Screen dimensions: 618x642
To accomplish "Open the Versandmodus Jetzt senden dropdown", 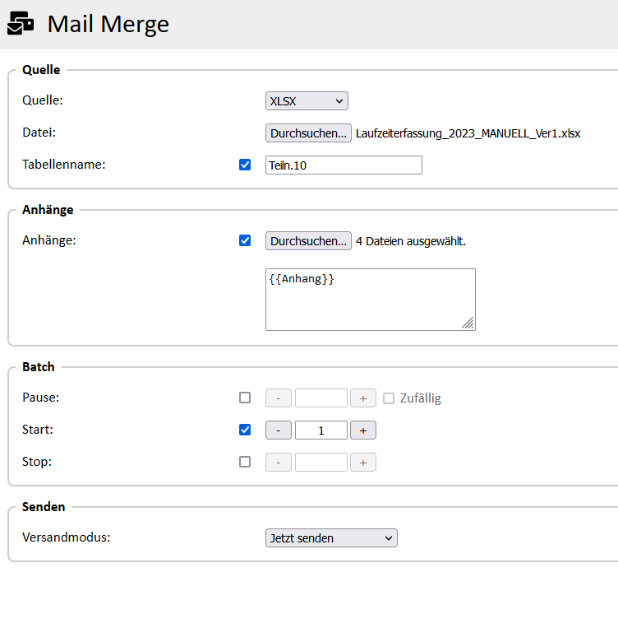I will pyautogui.click(x=331, y=538).
